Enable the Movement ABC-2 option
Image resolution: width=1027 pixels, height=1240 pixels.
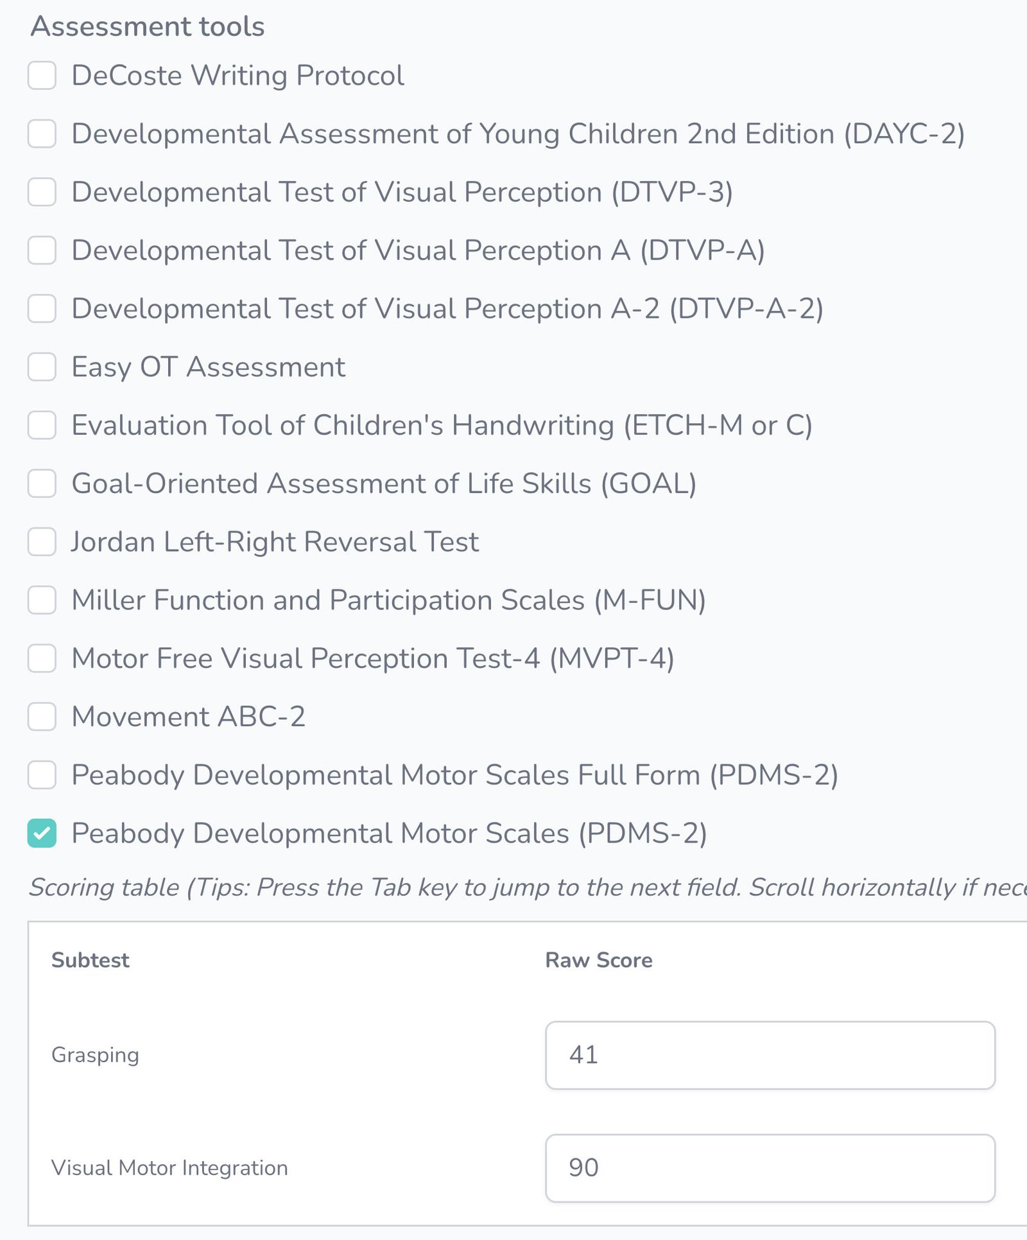pyautogui.click(x=42, y=717)
